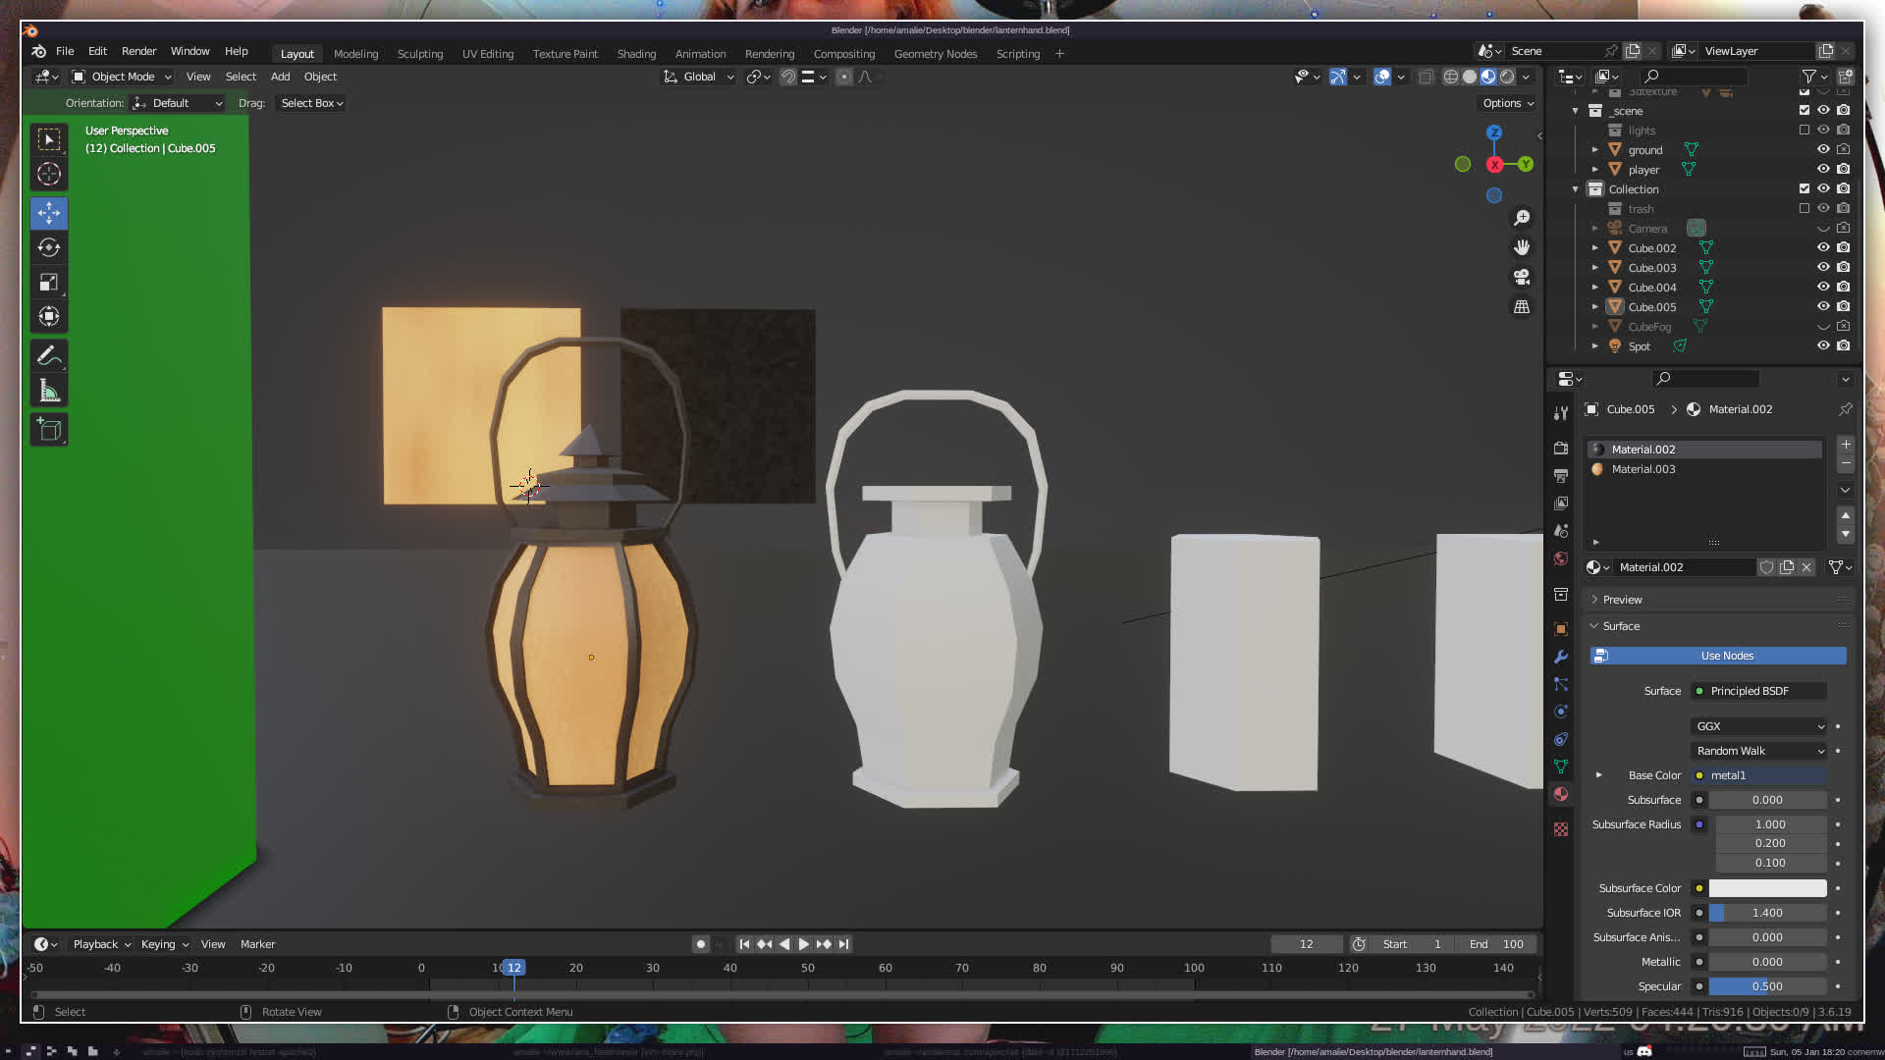Hide Cube.003 with its eye icon
This screenshot has width=1885, height=1060.
1823,267
